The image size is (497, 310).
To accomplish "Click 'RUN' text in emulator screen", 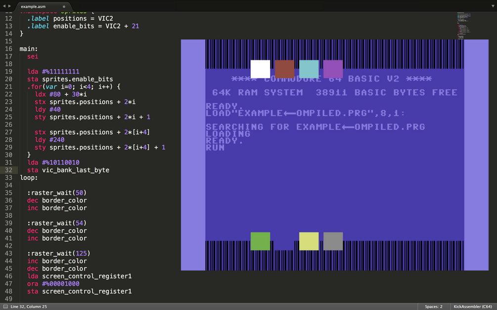I will [215, 148].
